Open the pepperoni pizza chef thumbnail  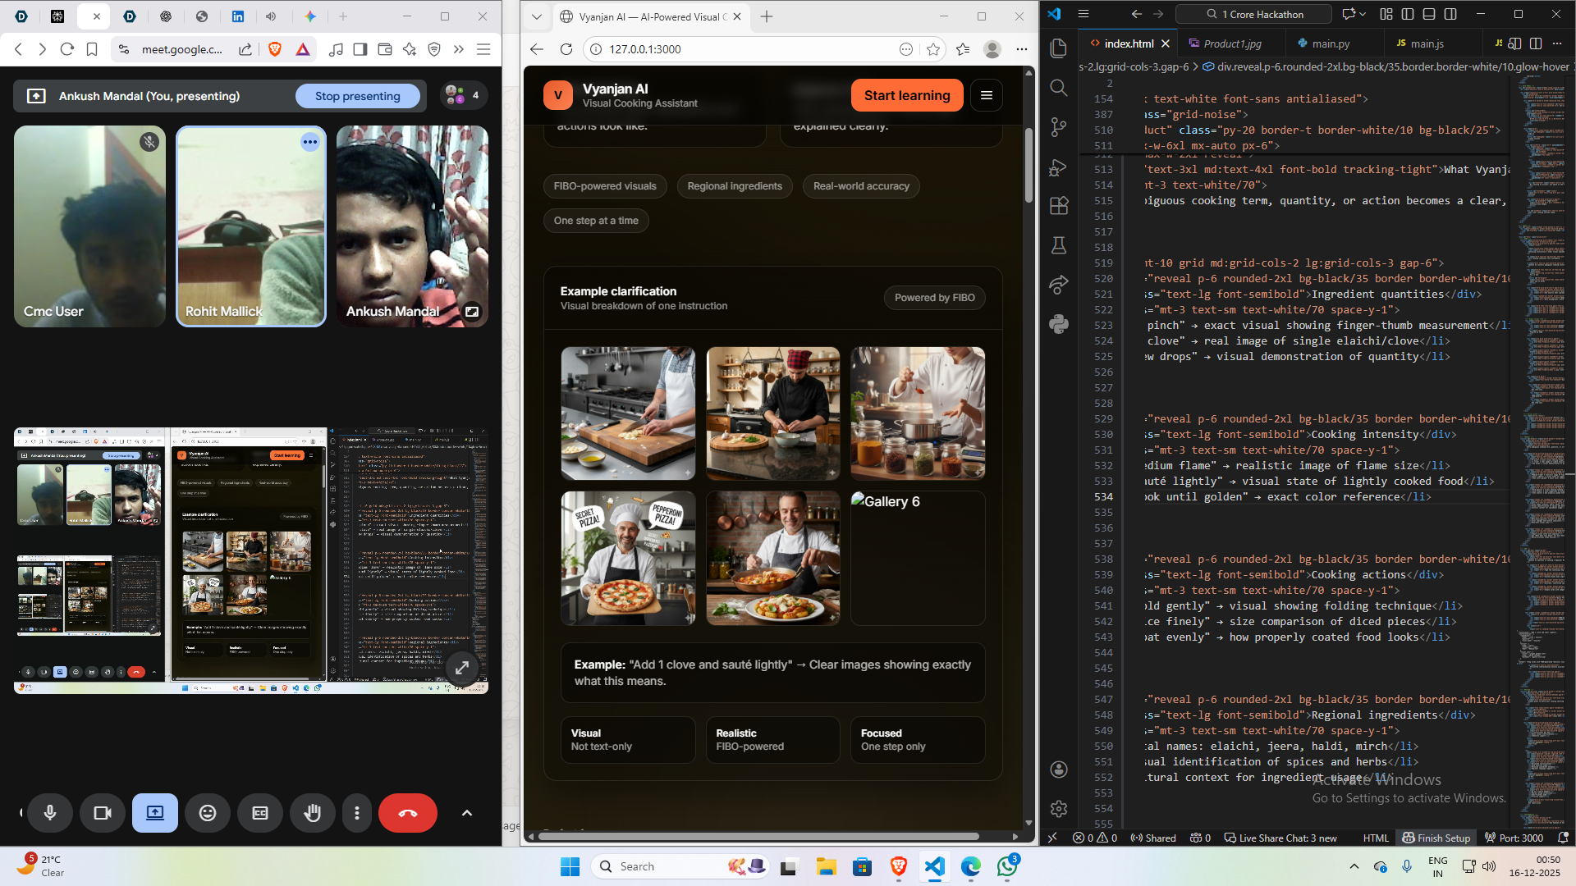628,558
